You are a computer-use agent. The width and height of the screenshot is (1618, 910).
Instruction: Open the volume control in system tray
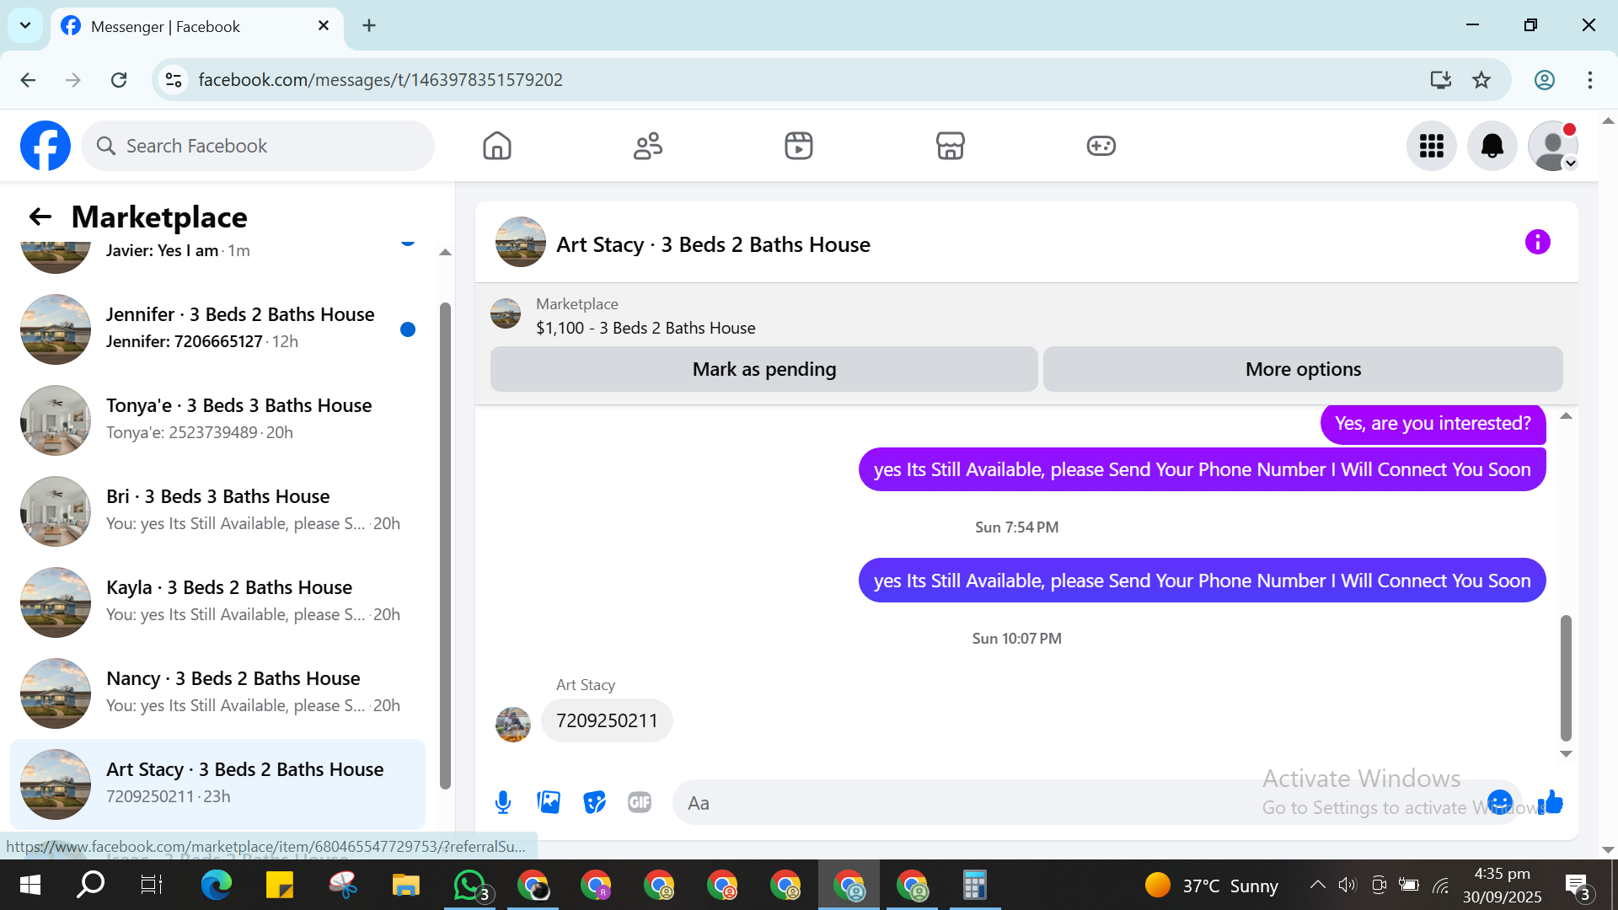click(1347, 885)
